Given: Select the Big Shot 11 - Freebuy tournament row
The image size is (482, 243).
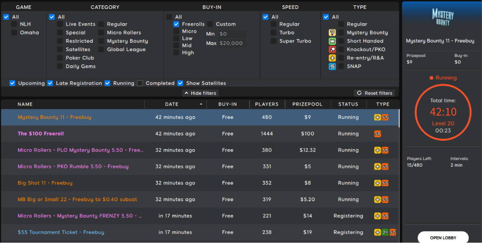Looking at the screenshot, I should tap(200, 183).
